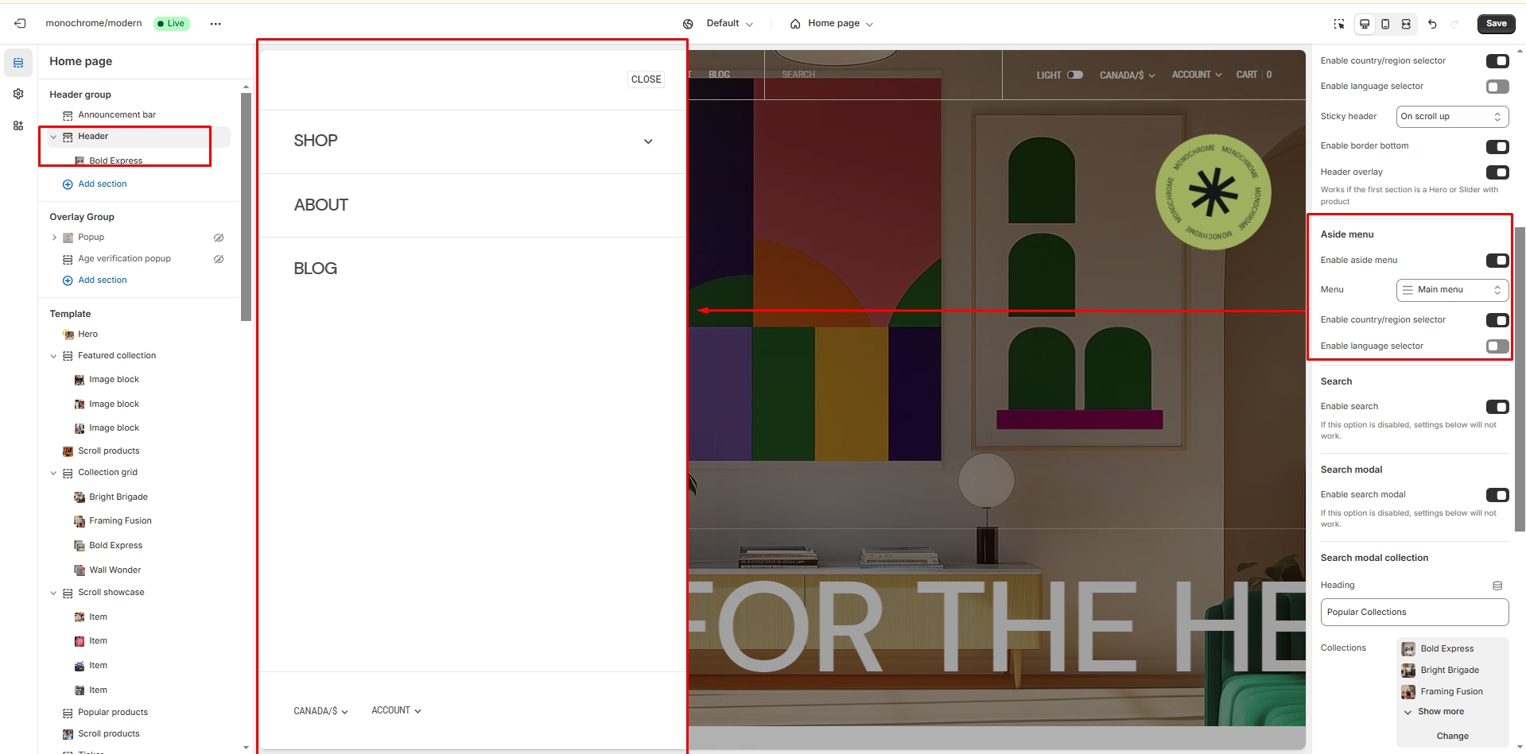This screenshot has height=754, width=1526.
Task: Open ACCOUNT menu in preview header
Action: tap(1197, 75)
